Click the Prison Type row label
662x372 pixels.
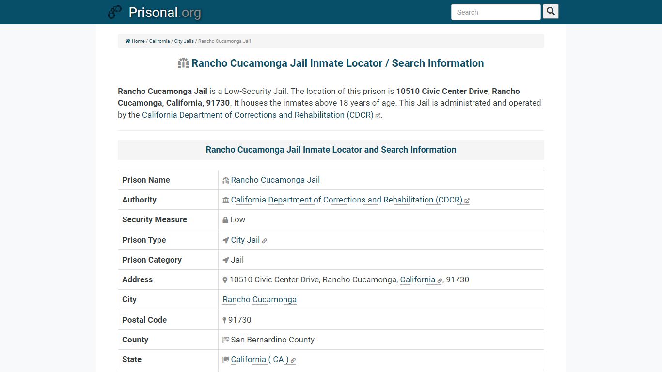144,240
